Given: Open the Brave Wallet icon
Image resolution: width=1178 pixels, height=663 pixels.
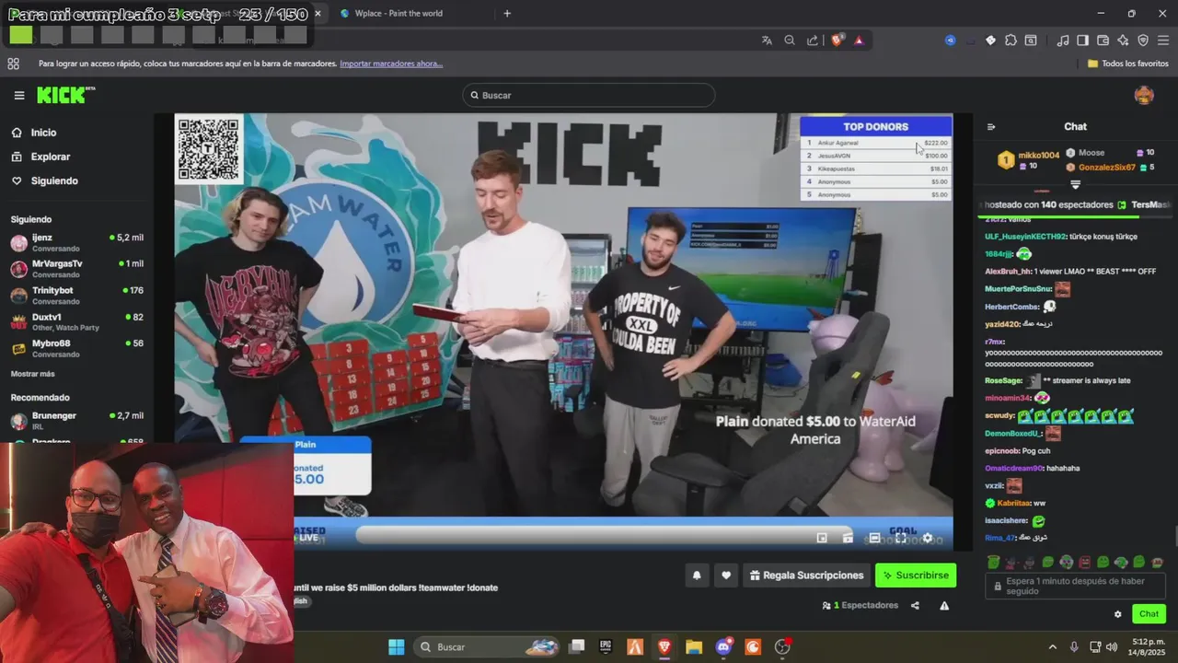Looking at the screenshot, I should (x=1103, y=41).
